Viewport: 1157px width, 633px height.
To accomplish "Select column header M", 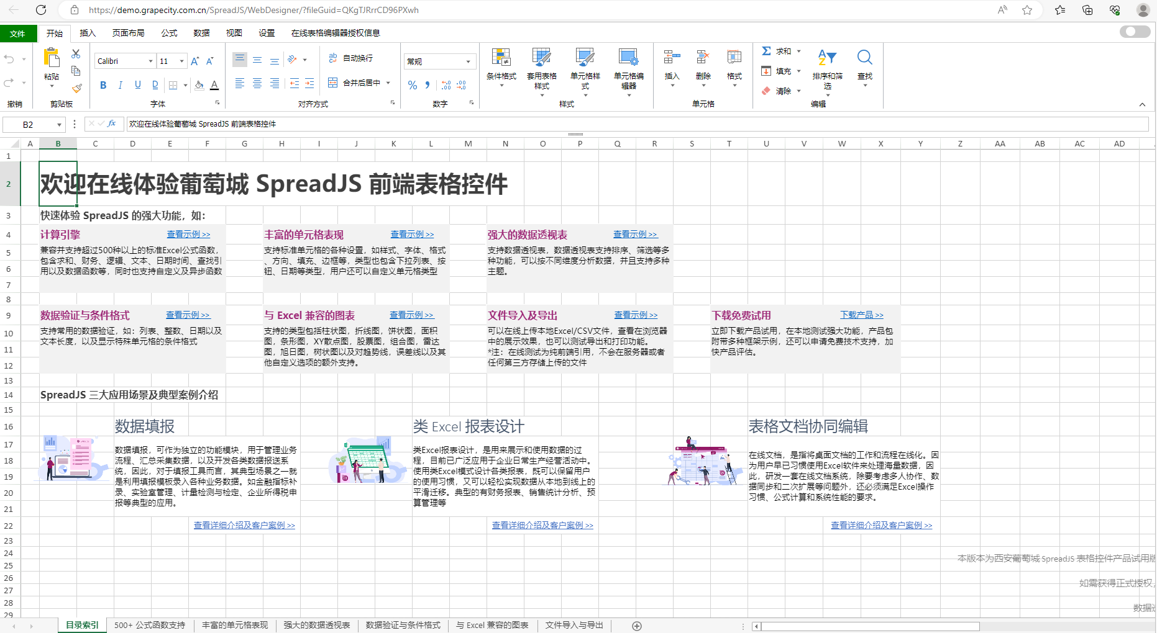I will point(468,143).
